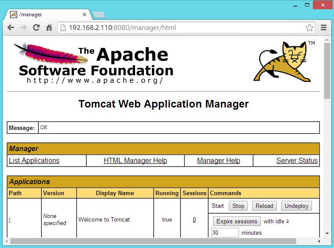Open the Manager Help link
This screenshot has height=248, width=334.
pyautogui.click(x=219, y=160)
